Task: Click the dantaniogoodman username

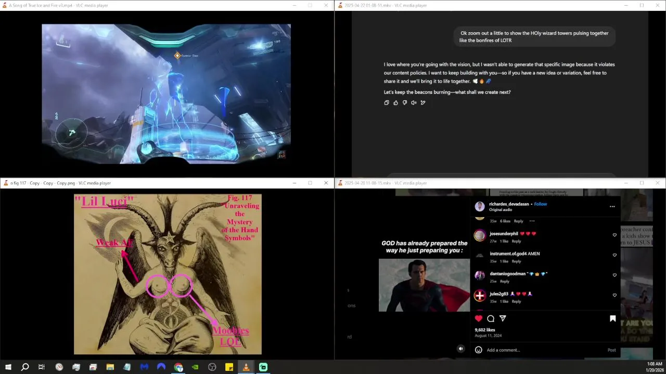Action: (507, 274)
